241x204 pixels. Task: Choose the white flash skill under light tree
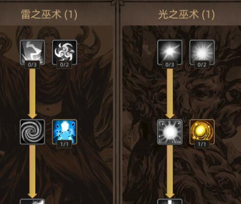click(x=169, y=132)
